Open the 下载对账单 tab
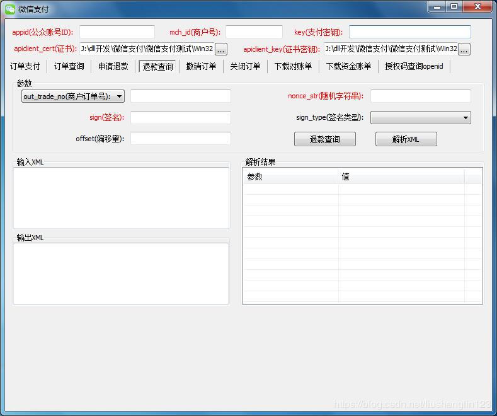Screen dimensions: 497x416 click(293, 66)
